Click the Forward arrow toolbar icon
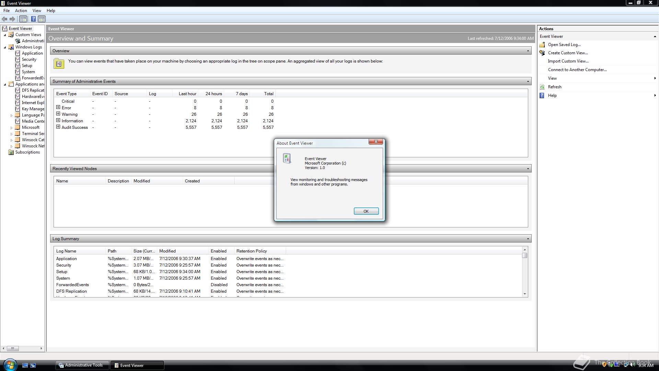The height and width of the screenshot is (371, 659). pyautogui.click(x=12, y=19)
